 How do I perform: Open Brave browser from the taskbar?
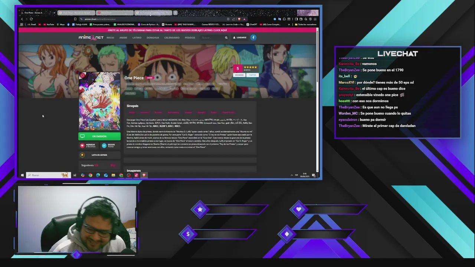[144, 175]
